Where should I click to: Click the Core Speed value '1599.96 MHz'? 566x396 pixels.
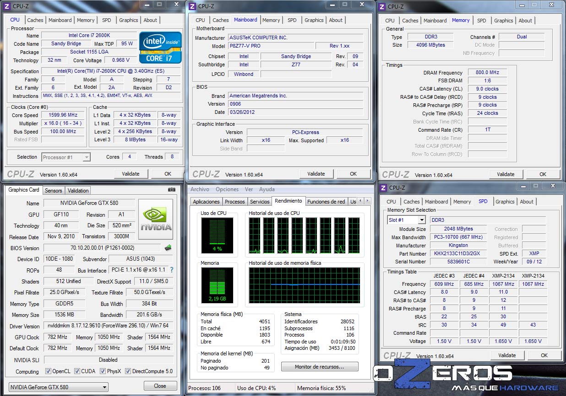pos(63,115)
